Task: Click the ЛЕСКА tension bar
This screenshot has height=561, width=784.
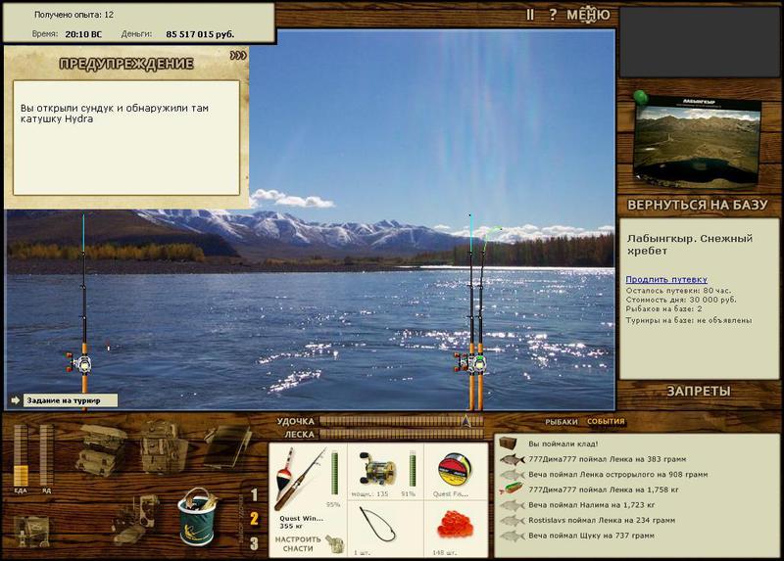Action: tap(402, 434)
